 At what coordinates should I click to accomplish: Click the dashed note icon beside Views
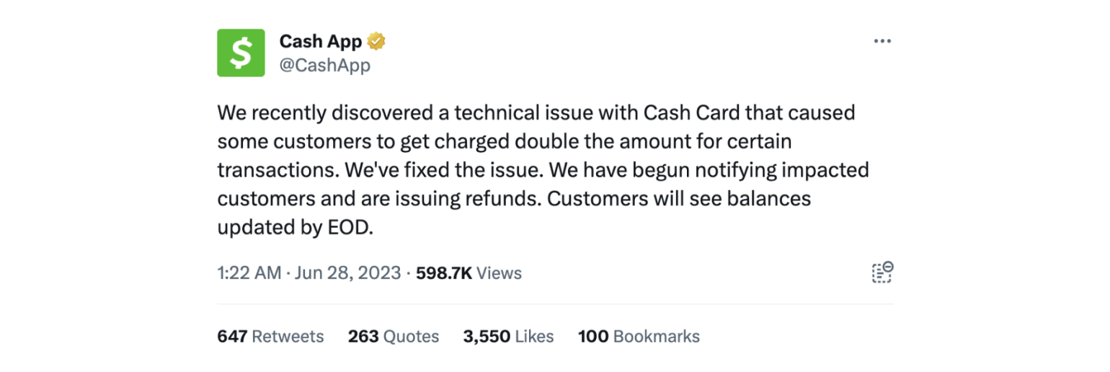pyautogui.click(x=882, y=273)
